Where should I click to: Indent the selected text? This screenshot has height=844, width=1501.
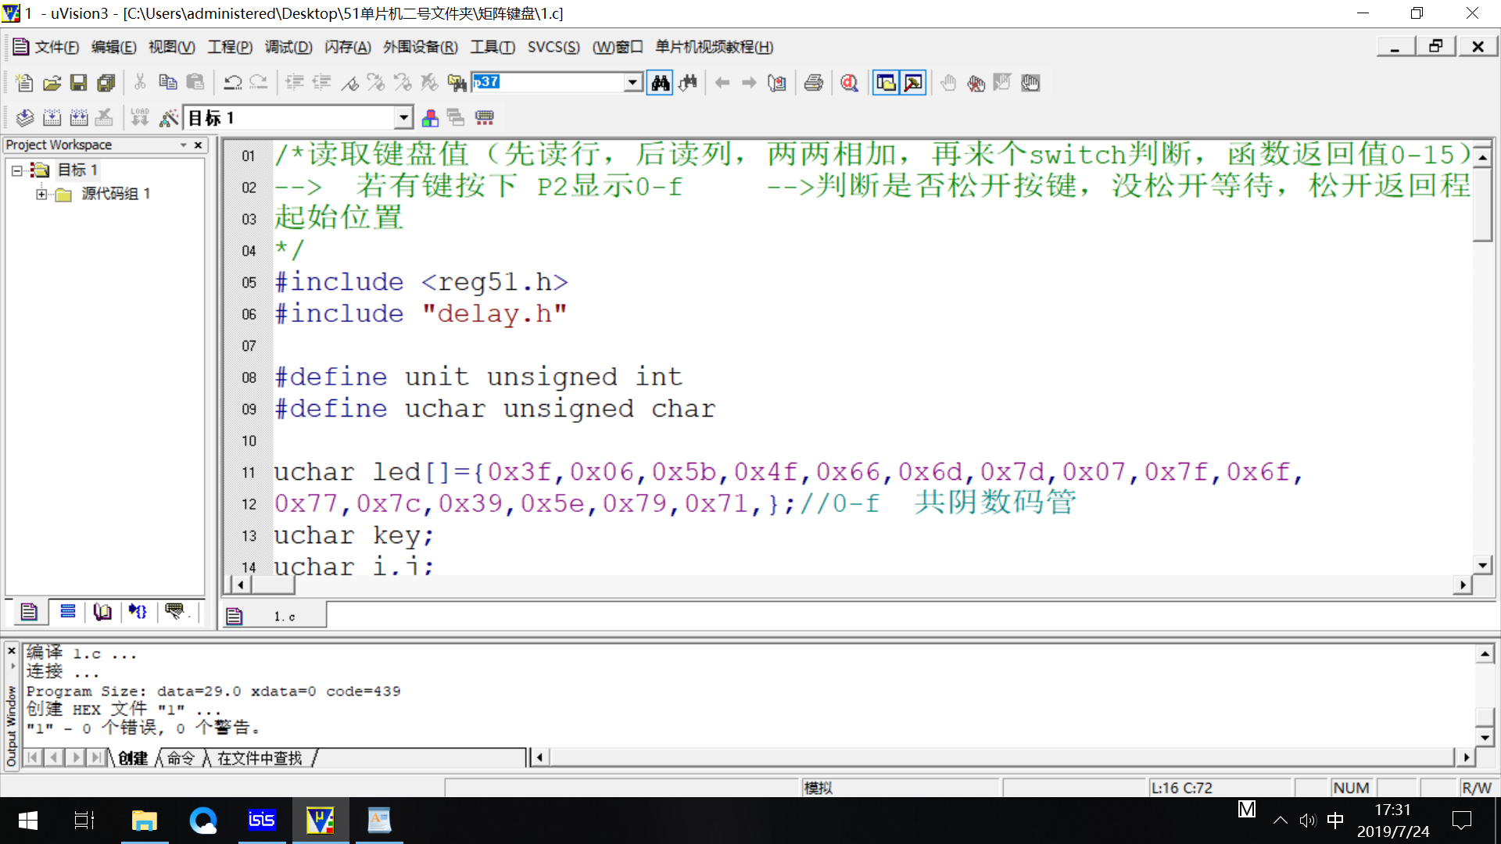[x=294, y=82]
